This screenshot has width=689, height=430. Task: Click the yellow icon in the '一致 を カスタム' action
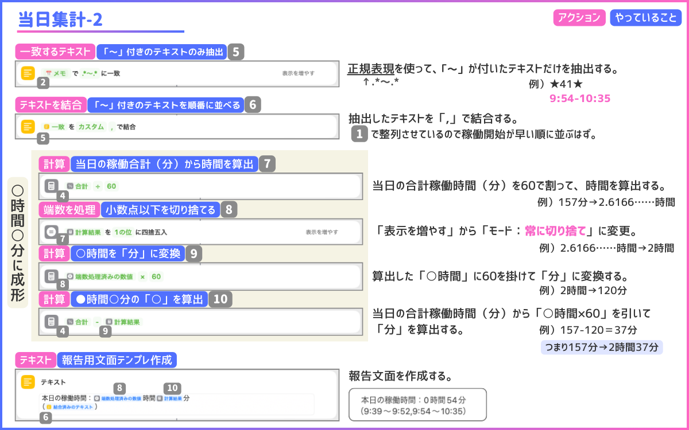point(28,127)
